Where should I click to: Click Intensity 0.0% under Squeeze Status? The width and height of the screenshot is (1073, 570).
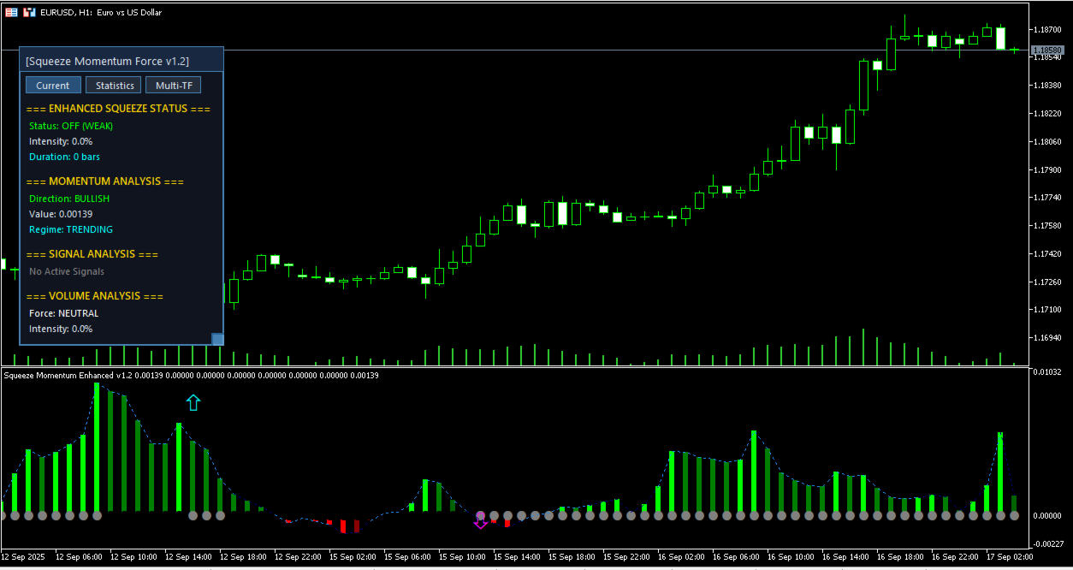click(x=61, y=141)
